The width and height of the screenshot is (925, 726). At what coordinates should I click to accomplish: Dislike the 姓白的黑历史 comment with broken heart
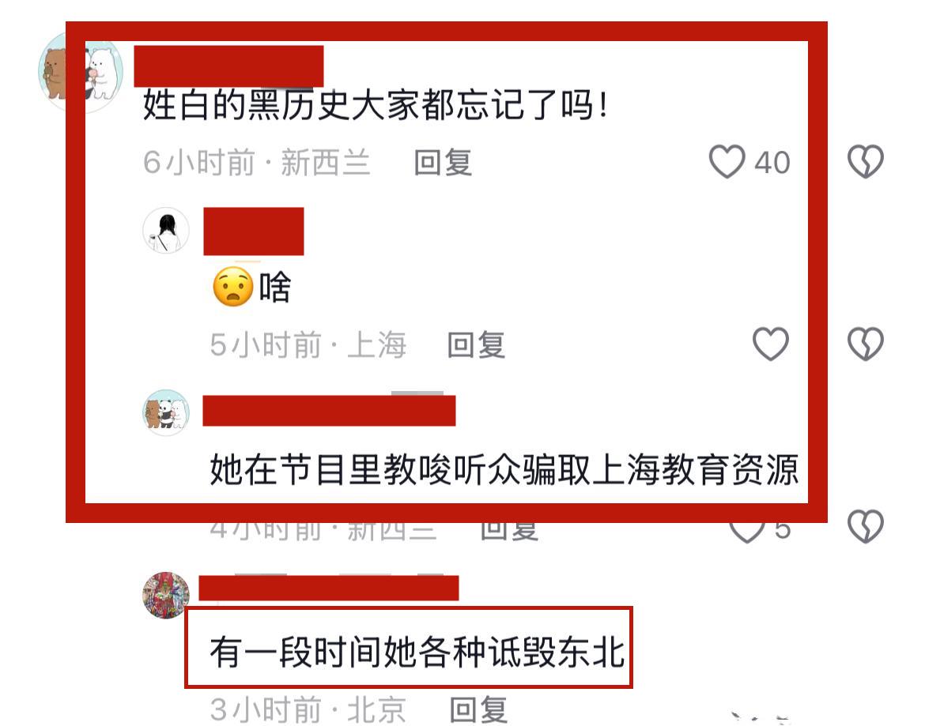pyautogui.click(x=866, y=161)
